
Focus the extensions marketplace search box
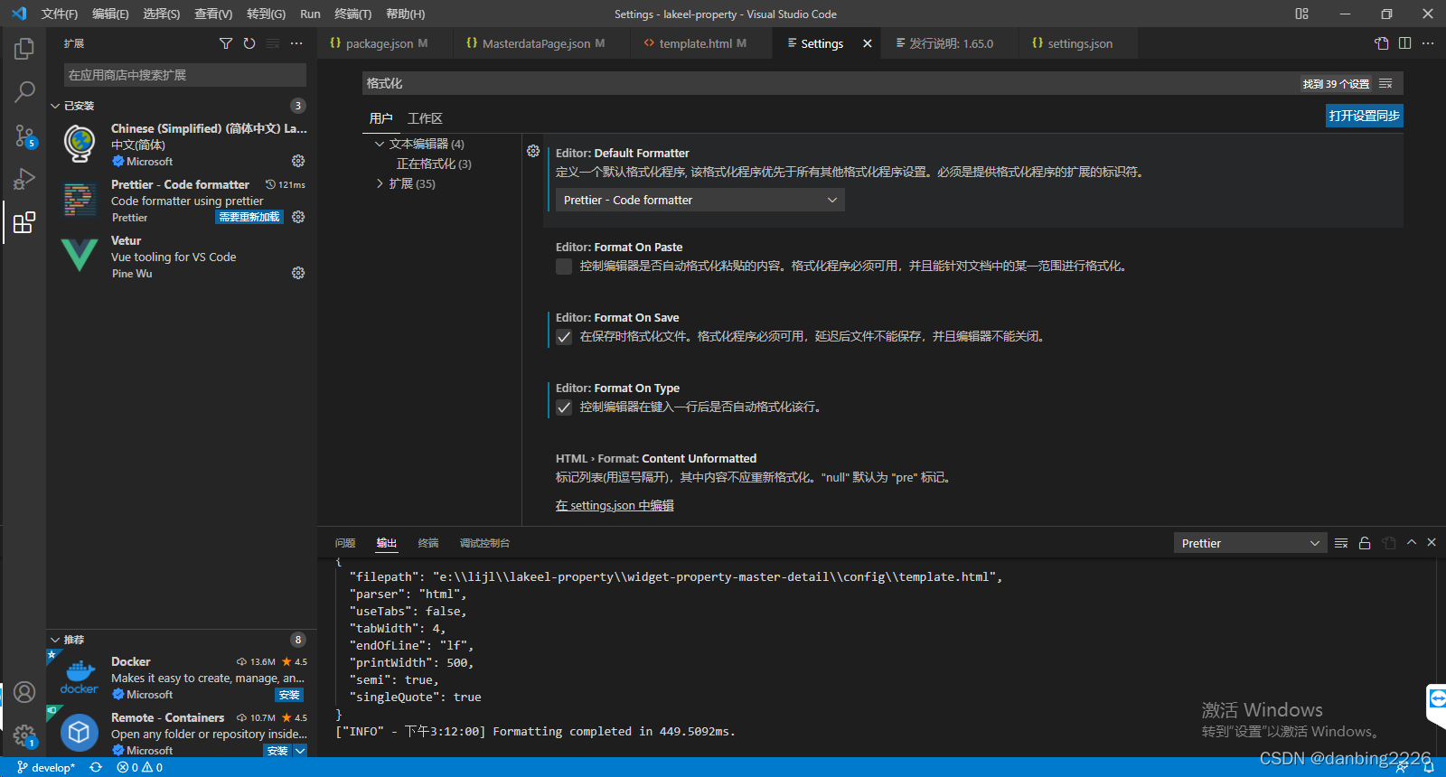tap(185, 75)
